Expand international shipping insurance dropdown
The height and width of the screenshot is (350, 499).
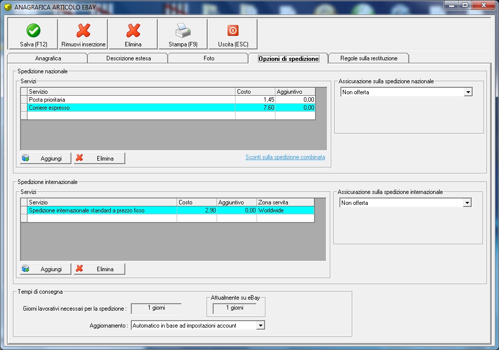pos(467,203)
